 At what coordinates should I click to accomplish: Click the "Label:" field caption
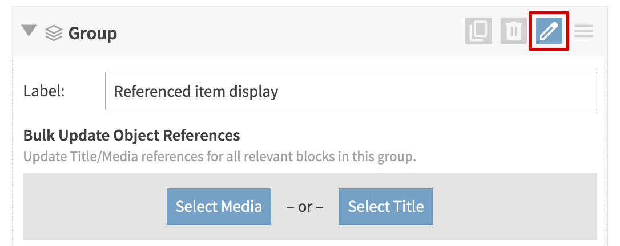[44, 91]
